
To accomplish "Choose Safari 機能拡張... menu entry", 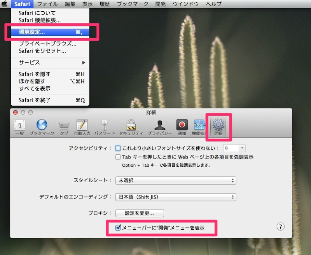I will coord(50,20).
